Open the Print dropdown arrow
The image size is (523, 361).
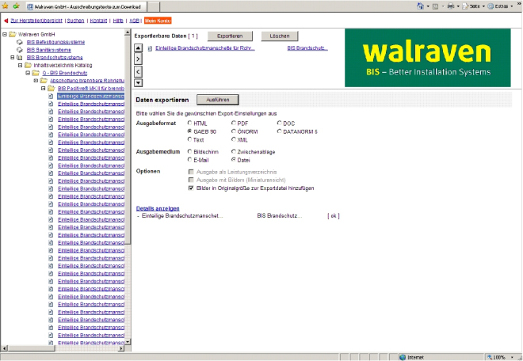point(458,6)
